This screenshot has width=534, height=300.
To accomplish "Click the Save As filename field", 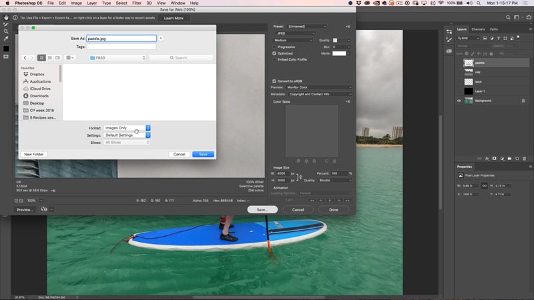I will pyautogui.click(x=121, y=39).
